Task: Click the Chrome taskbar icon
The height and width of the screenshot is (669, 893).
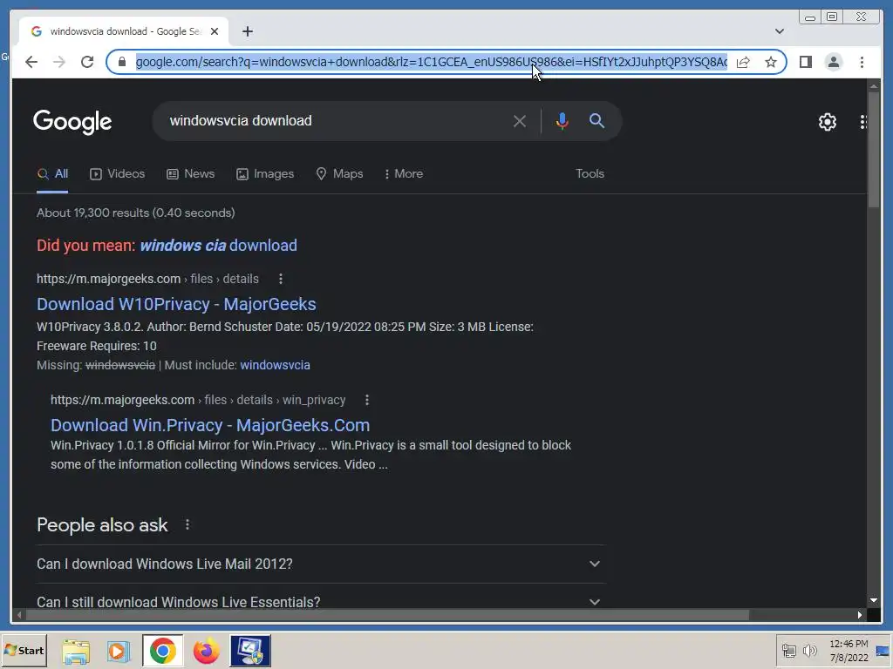Action: pos(163,651)
